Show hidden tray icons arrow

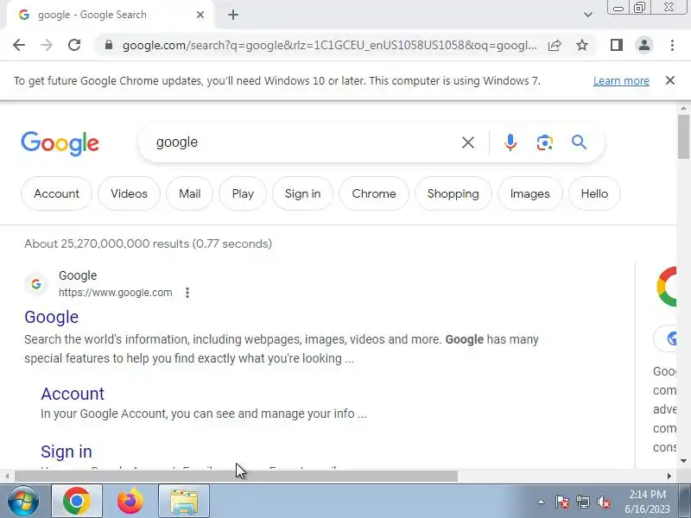[541, 502]
